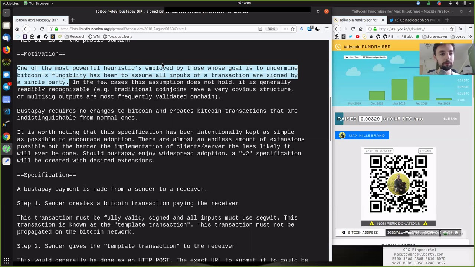Image resolution: width=475 pixels, height=267 pixels.
Task: Open page actions menu in Firefox
Action: [x=445, y=29]
